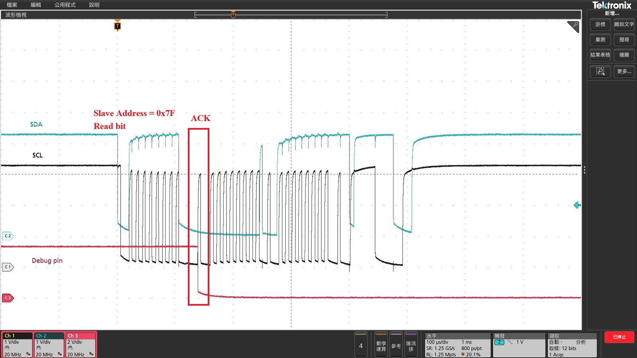Click the trigger marker in the overview bar

click(x=233, y=15)
